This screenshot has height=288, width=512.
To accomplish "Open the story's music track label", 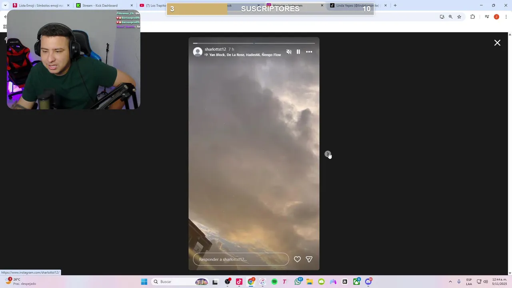I will [x=243, y=55].
